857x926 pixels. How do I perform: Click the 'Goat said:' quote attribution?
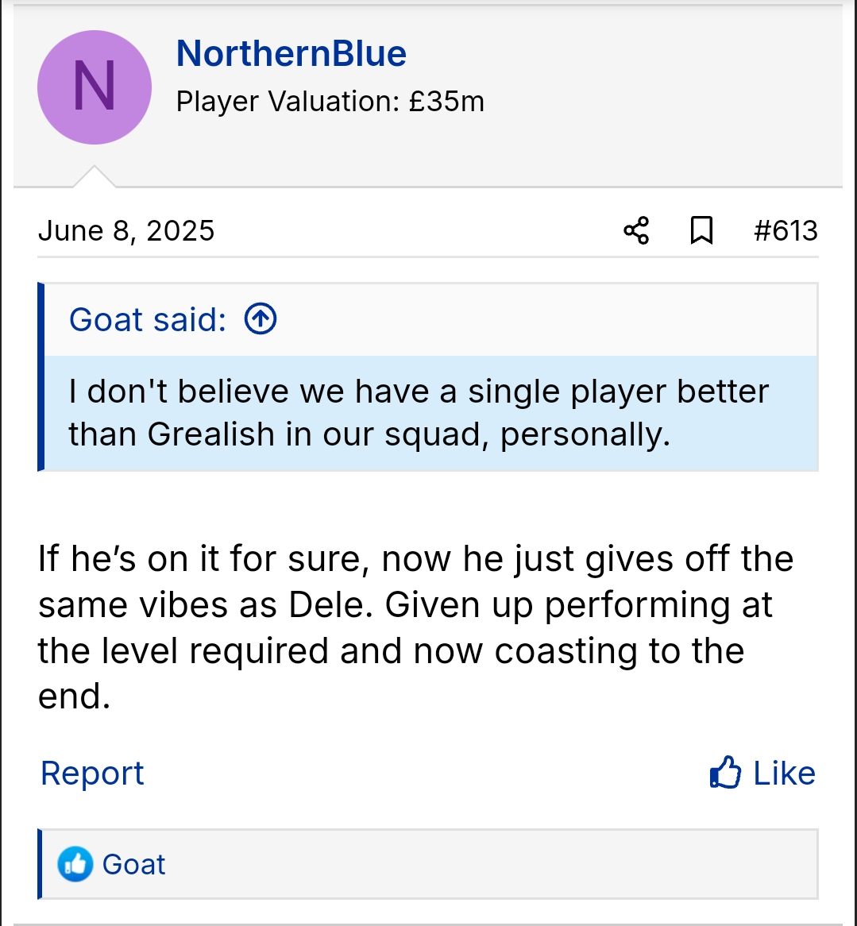click(x=148, y=319)
